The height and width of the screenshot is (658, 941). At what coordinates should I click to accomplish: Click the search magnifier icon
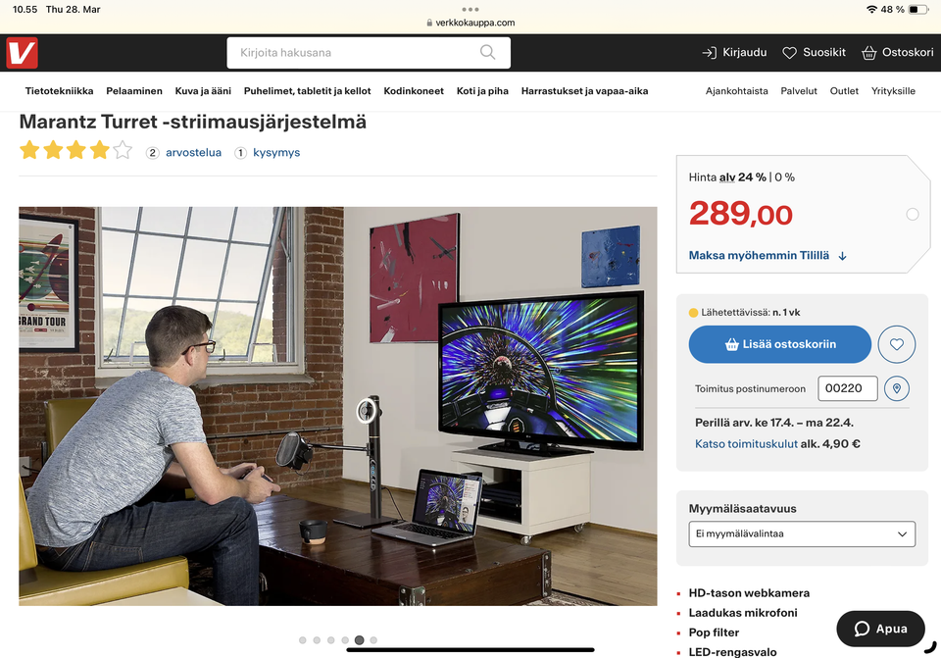click(x=487, y=52)
